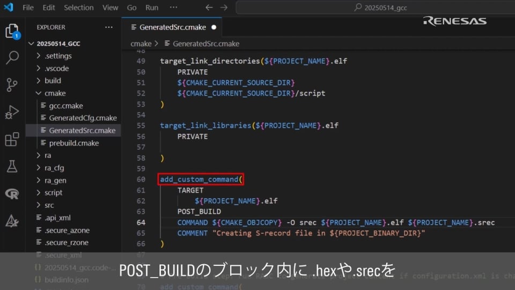The width and height of the screenshot is (515, 290).
Task: Open the Source Control view
Action: (12, 85)
